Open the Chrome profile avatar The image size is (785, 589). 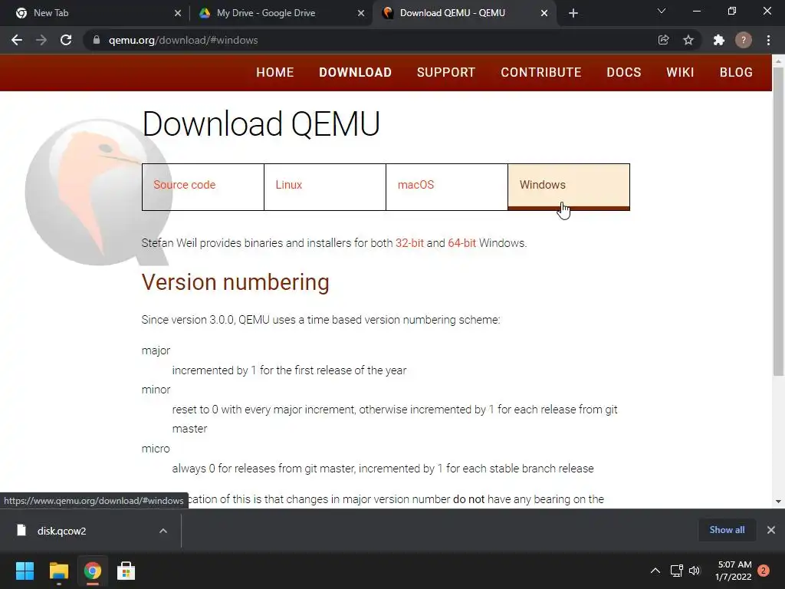744,40
